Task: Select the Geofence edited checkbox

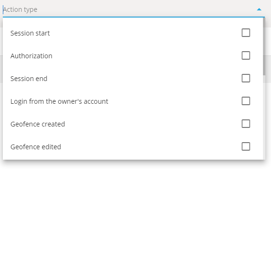Action: click(246, 146)
